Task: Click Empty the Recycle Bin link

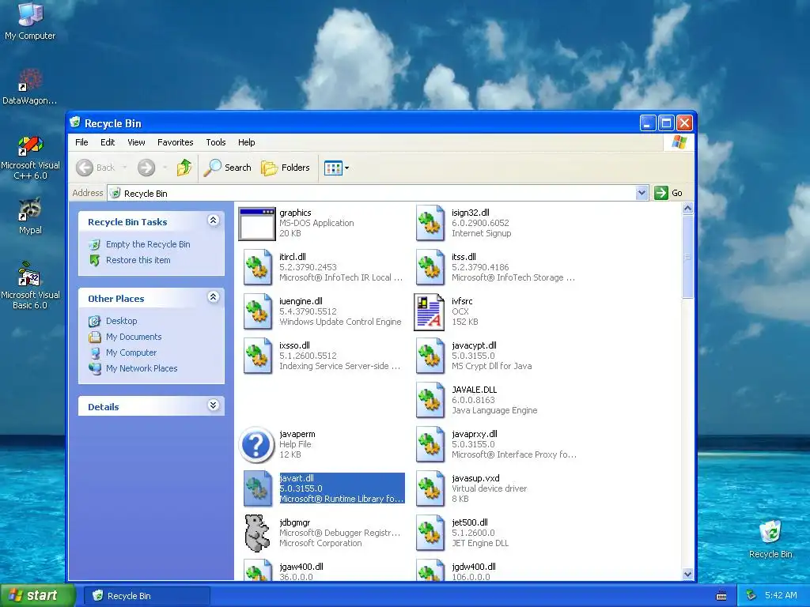Action: click(148, 245)
